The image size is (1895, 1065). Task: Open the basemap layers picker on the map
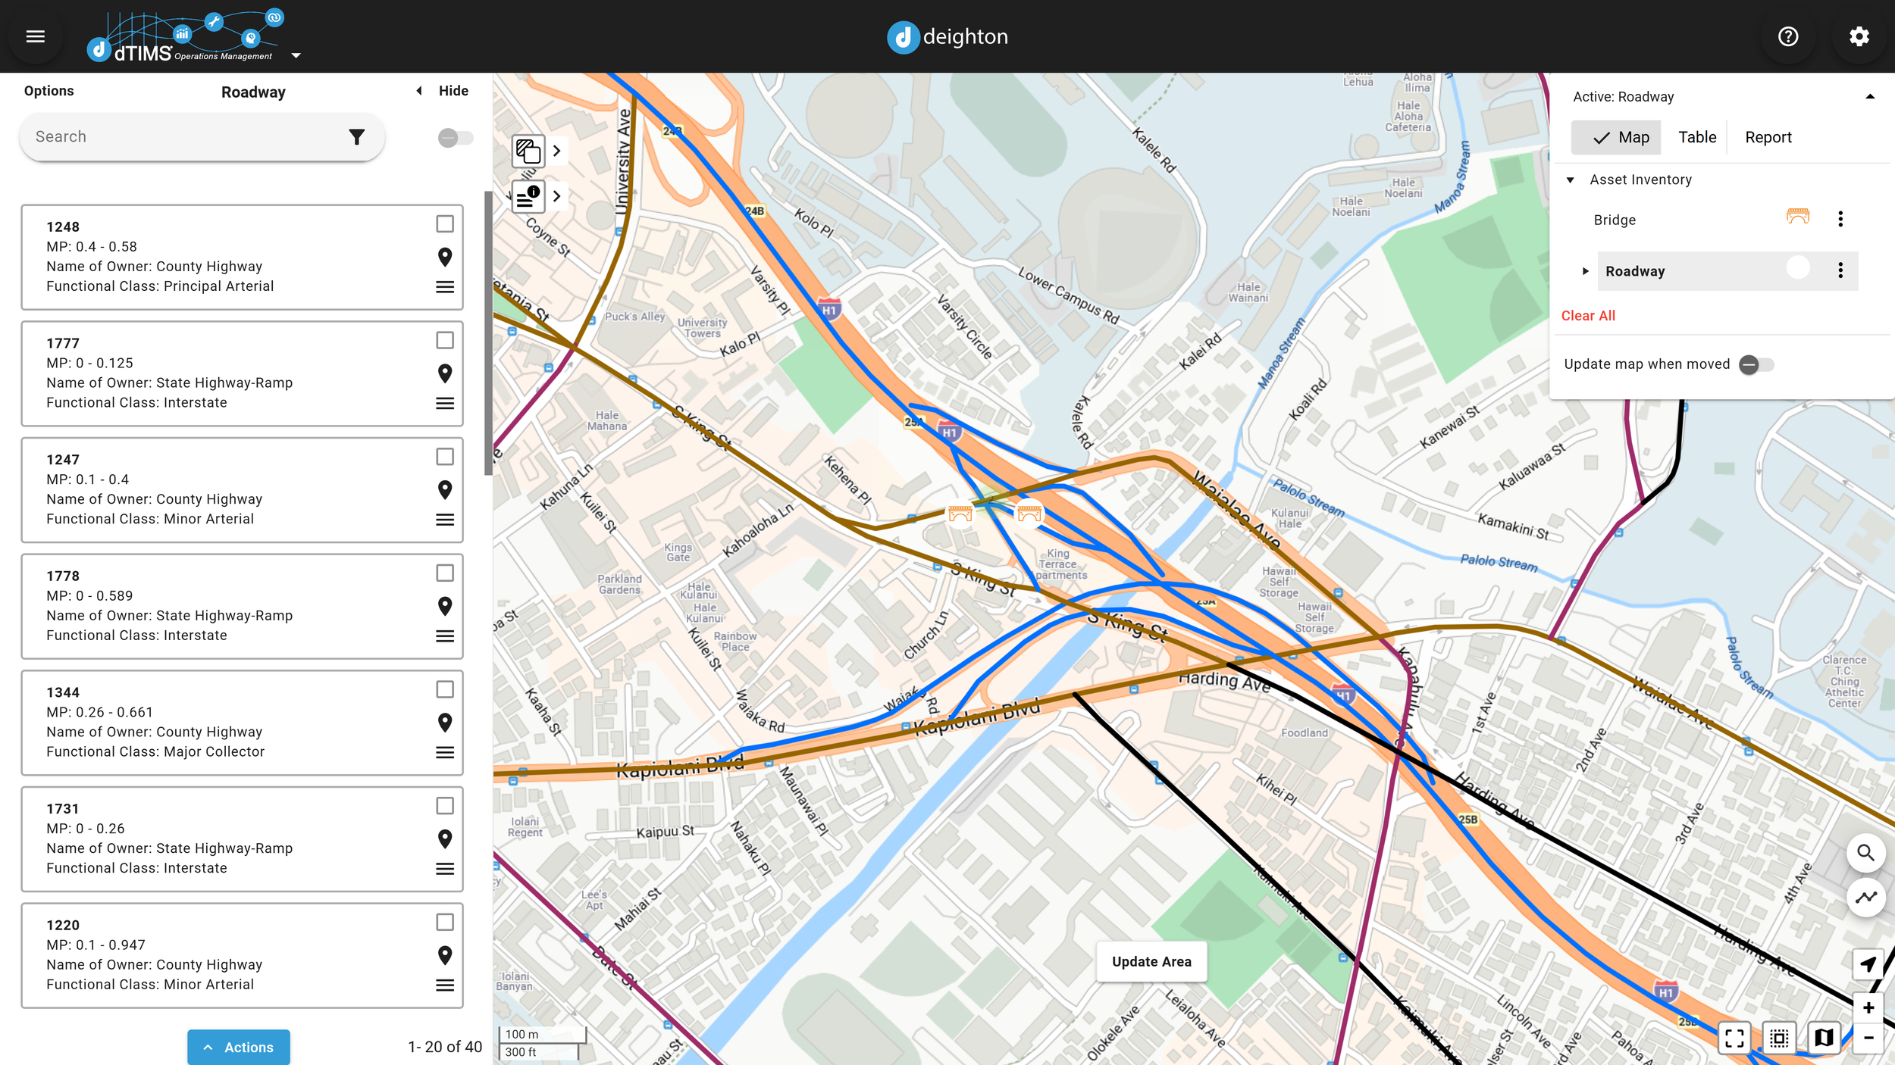(528, 151)
